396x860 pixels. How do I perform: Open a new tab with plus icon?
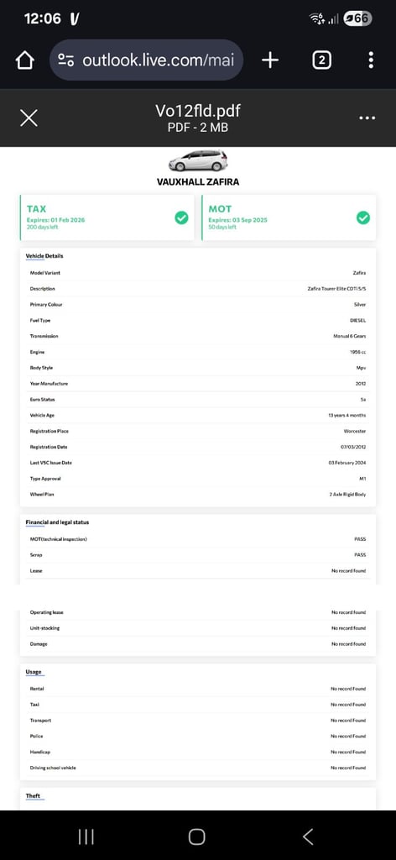pos(270,60)
